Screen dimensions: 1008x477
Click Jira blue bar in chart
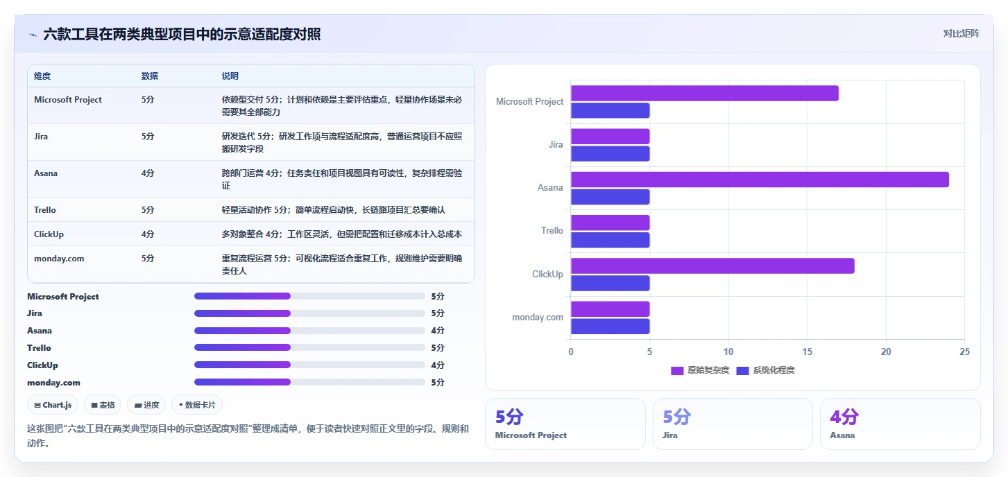[x=610, y=153]
